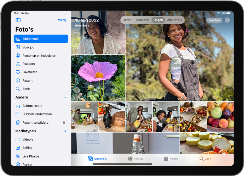The image size is (244, 177).
Task: Open Geïmporteerd in the sidebar
Action: pyautogui.click(x=32, y=106)
